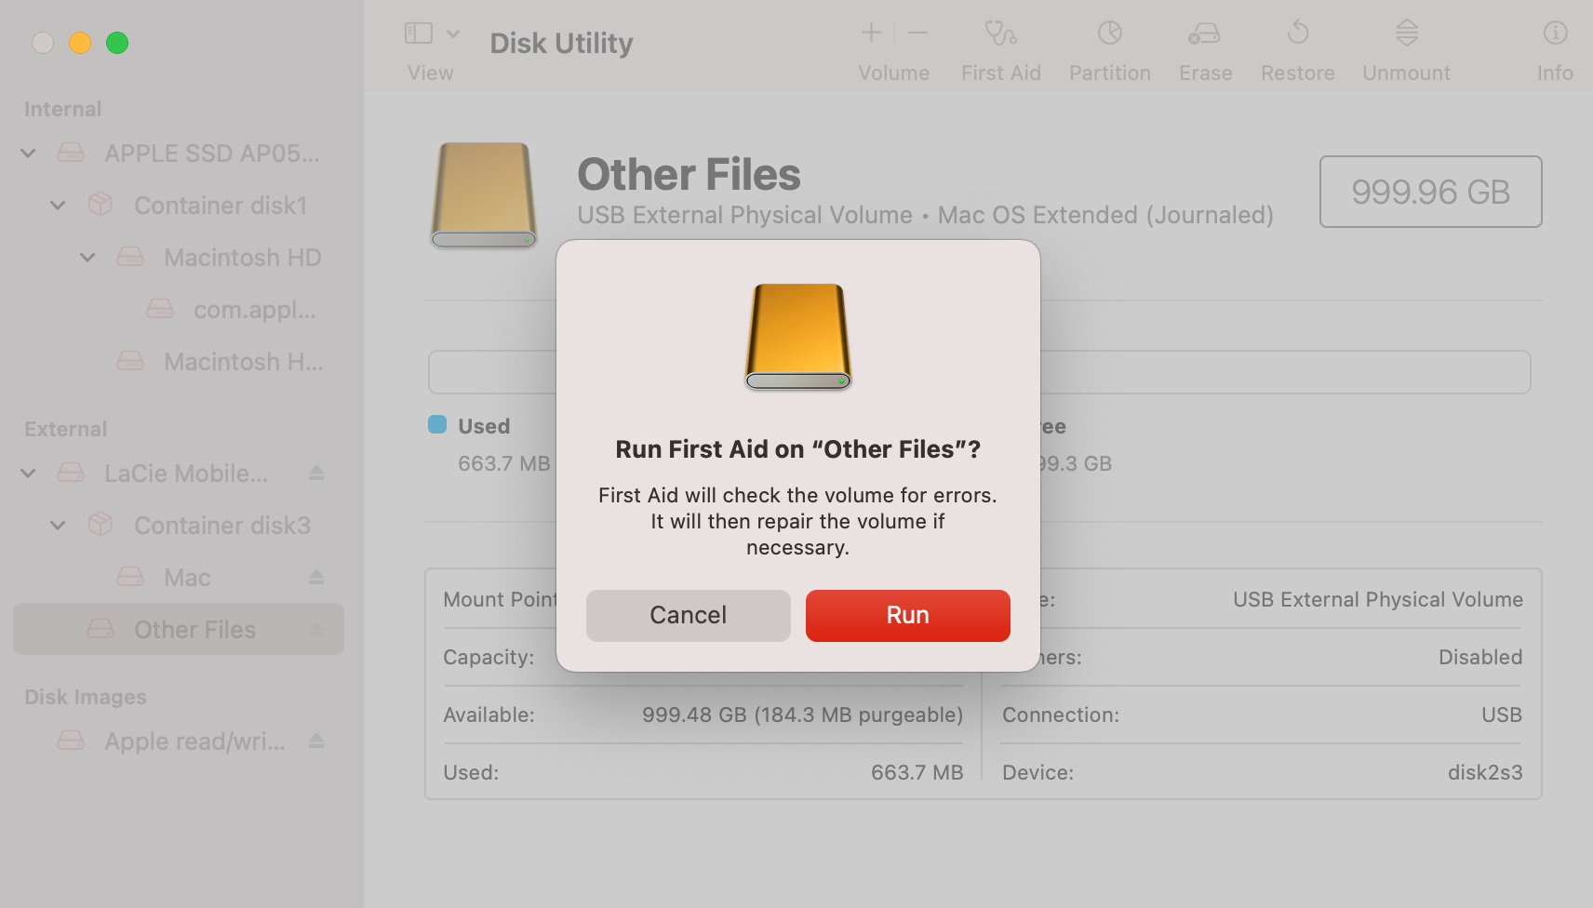Click the disk2s3 device value
1593x908 pixels.
click(x=1485, y=772)
